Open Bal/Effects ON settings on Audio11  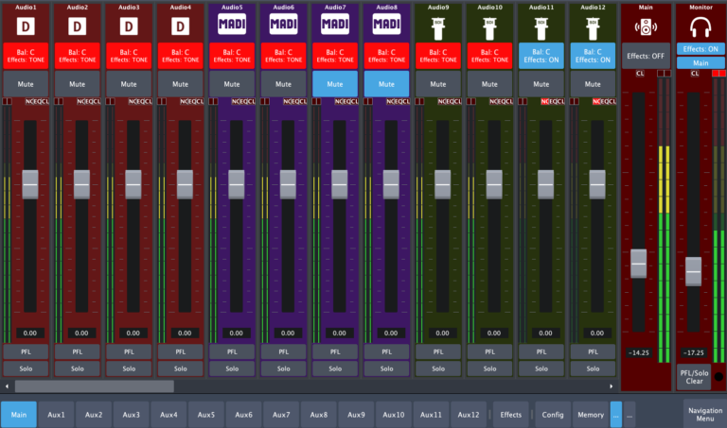pyautogui.click(x=541, y=56)
